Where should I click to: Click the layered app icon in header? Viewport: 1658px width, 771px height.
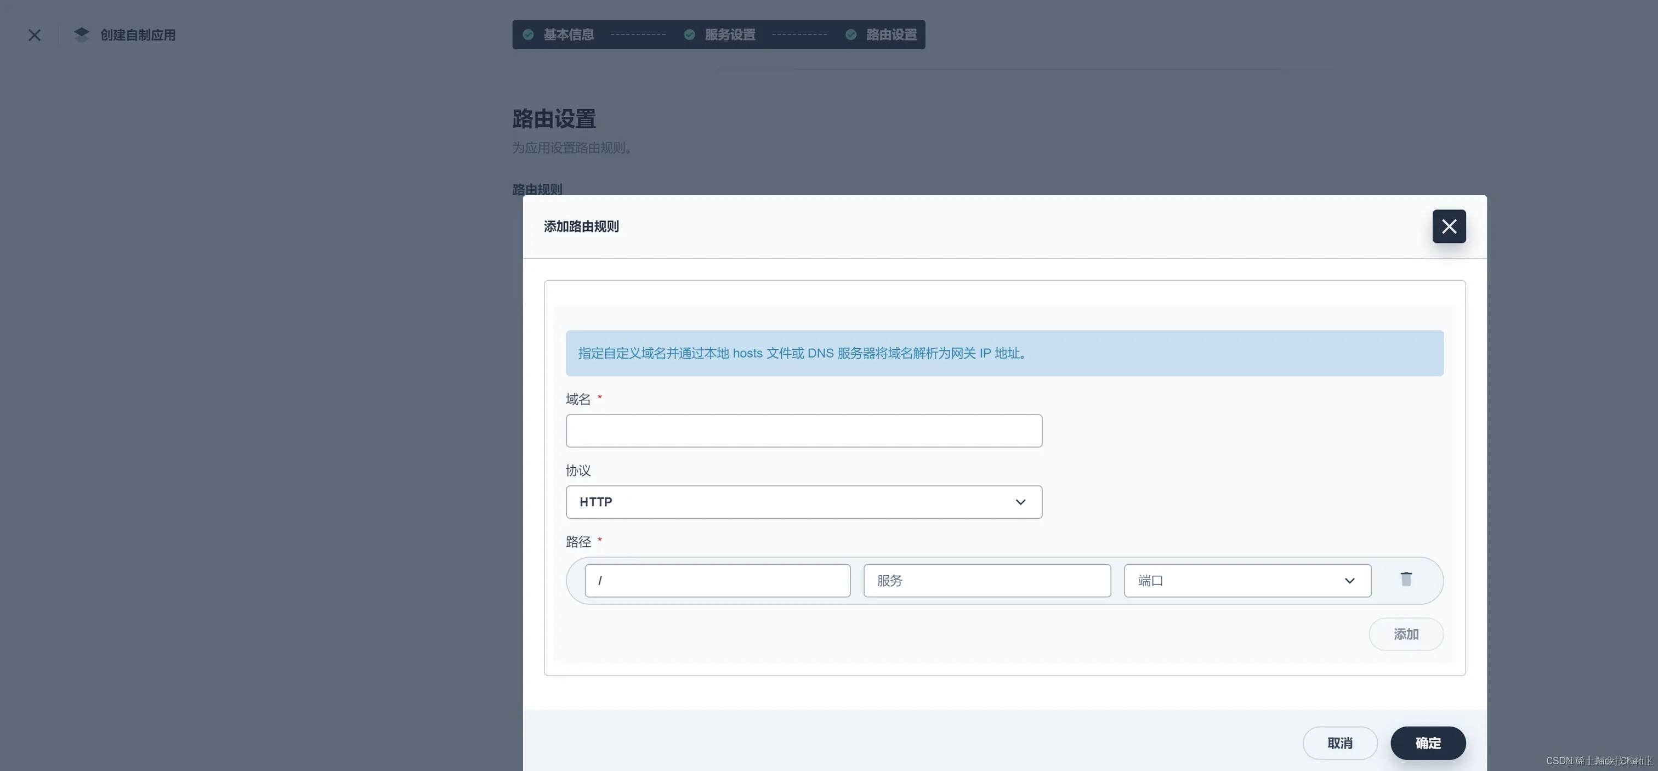[x=81, y=35]
